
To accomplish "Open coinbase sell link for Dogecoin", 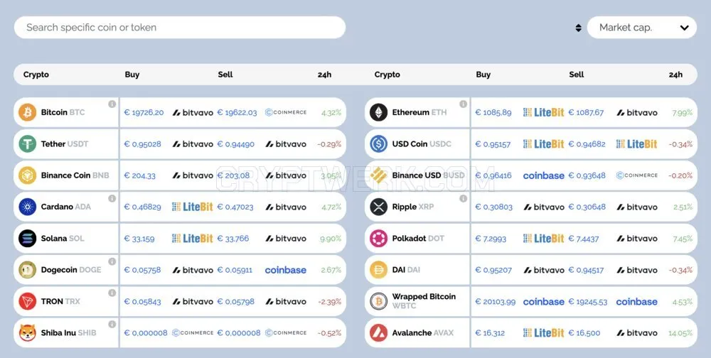I will pos(286,270).
